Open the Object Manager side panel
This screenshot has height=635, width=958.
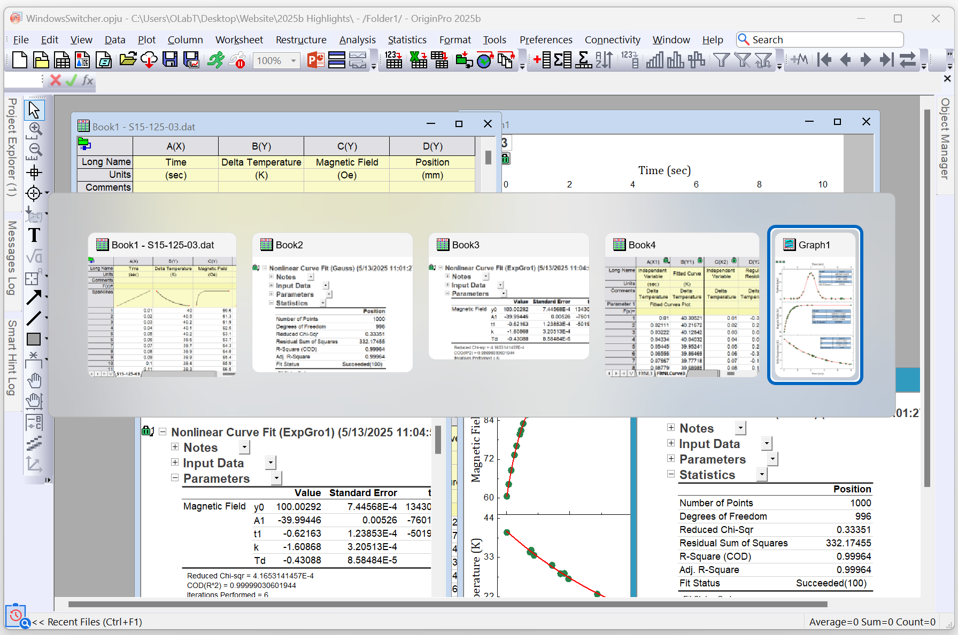pos(945,139)
